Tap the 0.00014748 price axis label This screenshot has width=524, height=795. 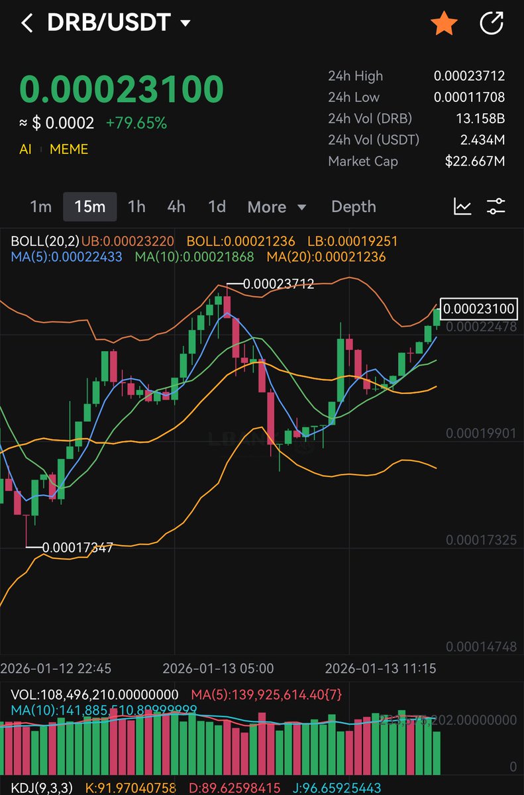tap(481, 647)
